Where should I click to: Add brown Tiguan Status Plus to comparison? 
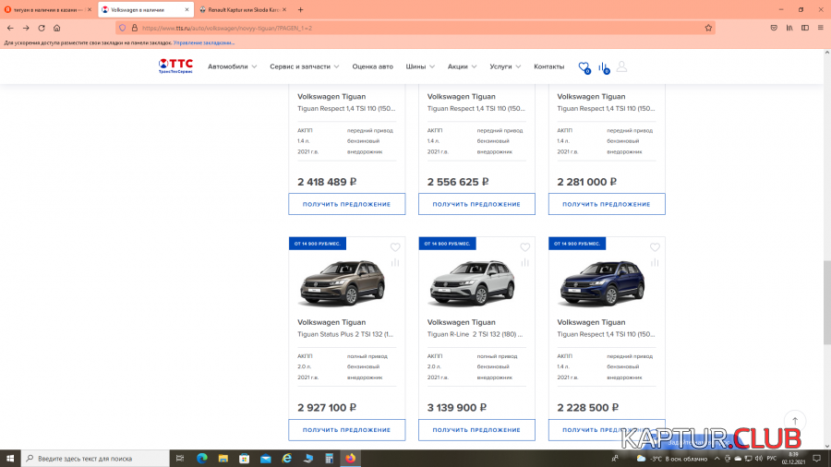click(x=395, y=263)
